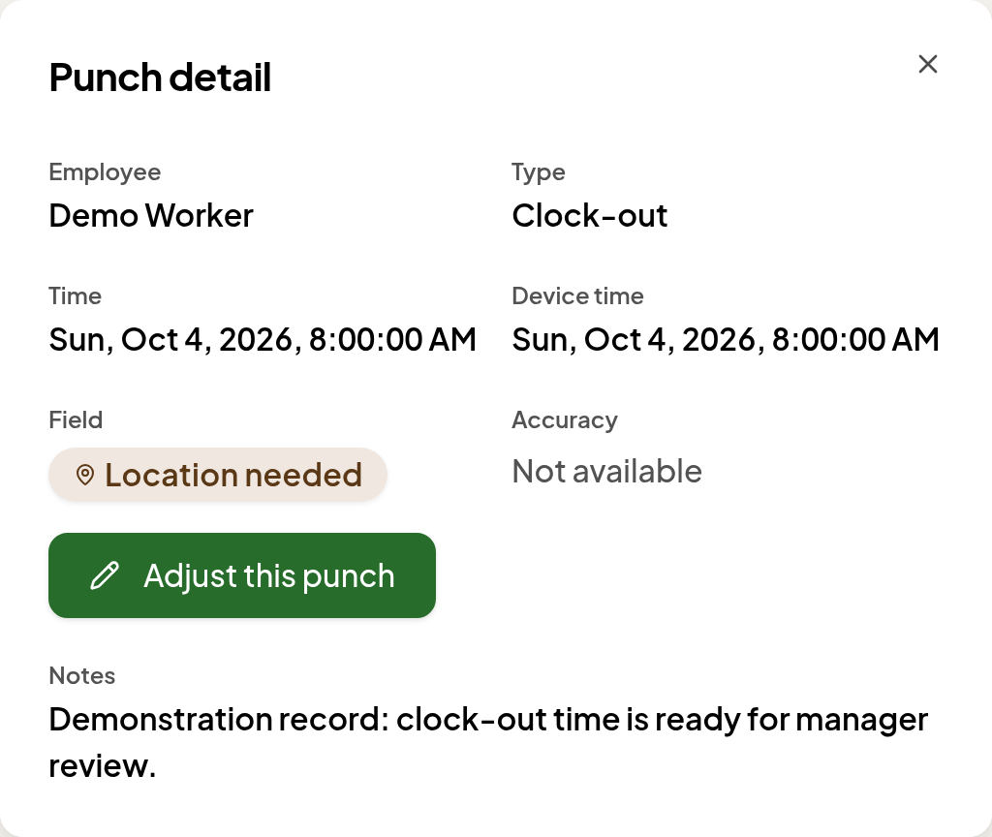992x837 pixels.
Task: Close the Punch detail dialog
Action: 927,64
